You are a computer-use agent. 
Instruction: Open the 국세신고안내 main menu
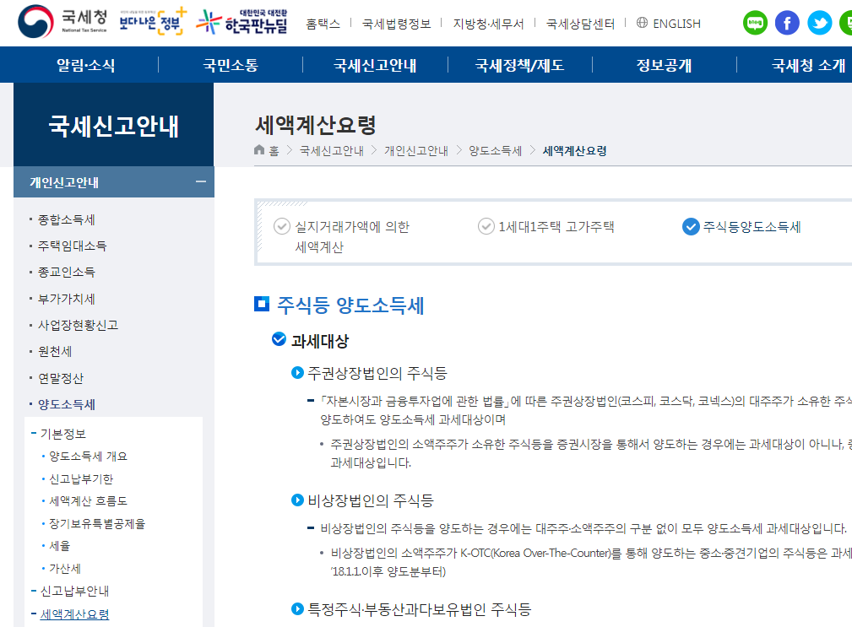[x=375, y=65]
